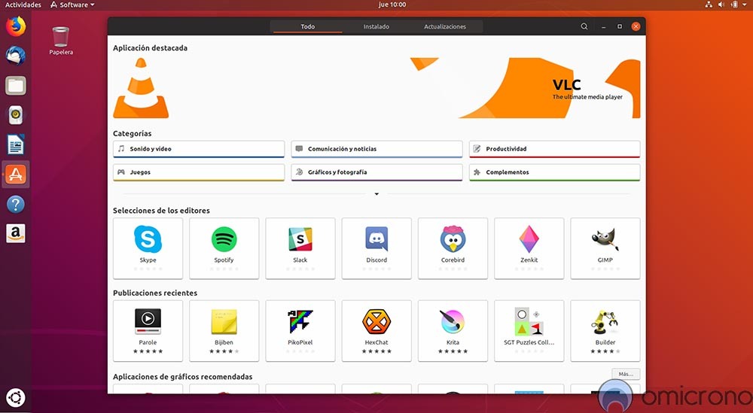Switch to the Todo tab

click(308, 26)
